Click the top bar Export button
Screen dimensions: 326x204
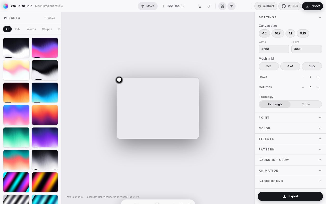tap(313, 6)
